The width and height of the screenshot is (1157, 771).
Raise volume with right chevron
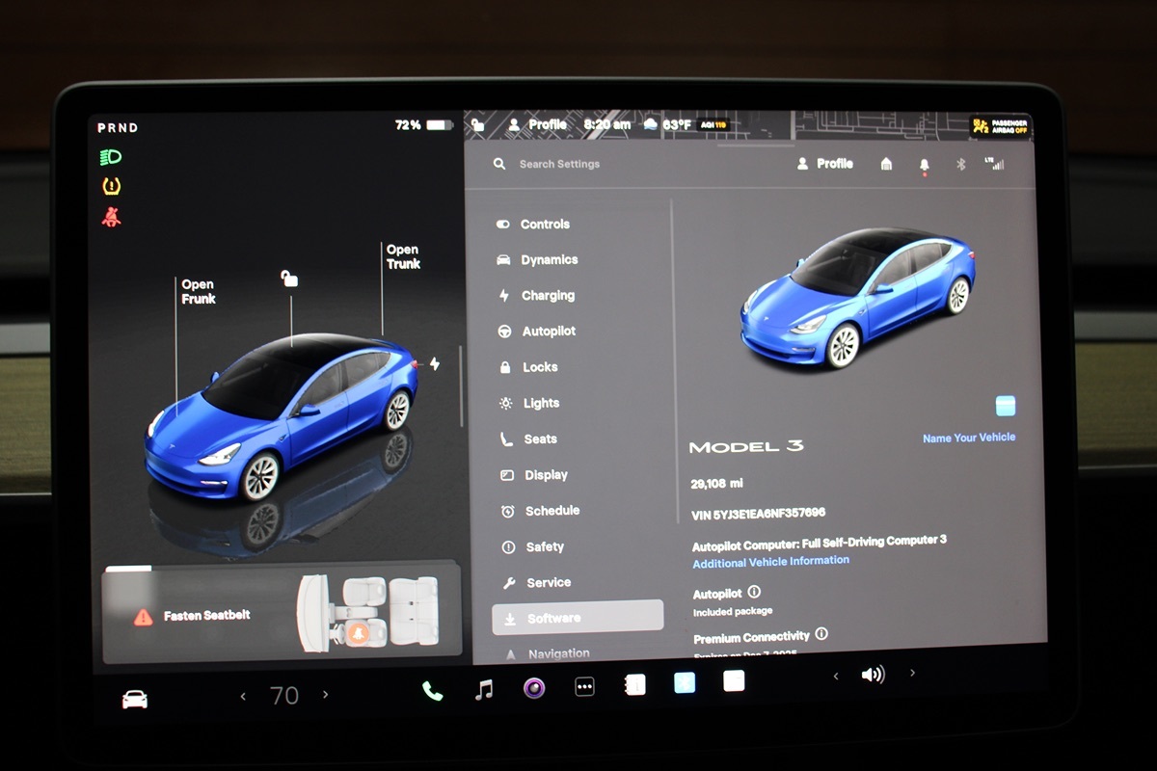(x=912, y=673)
